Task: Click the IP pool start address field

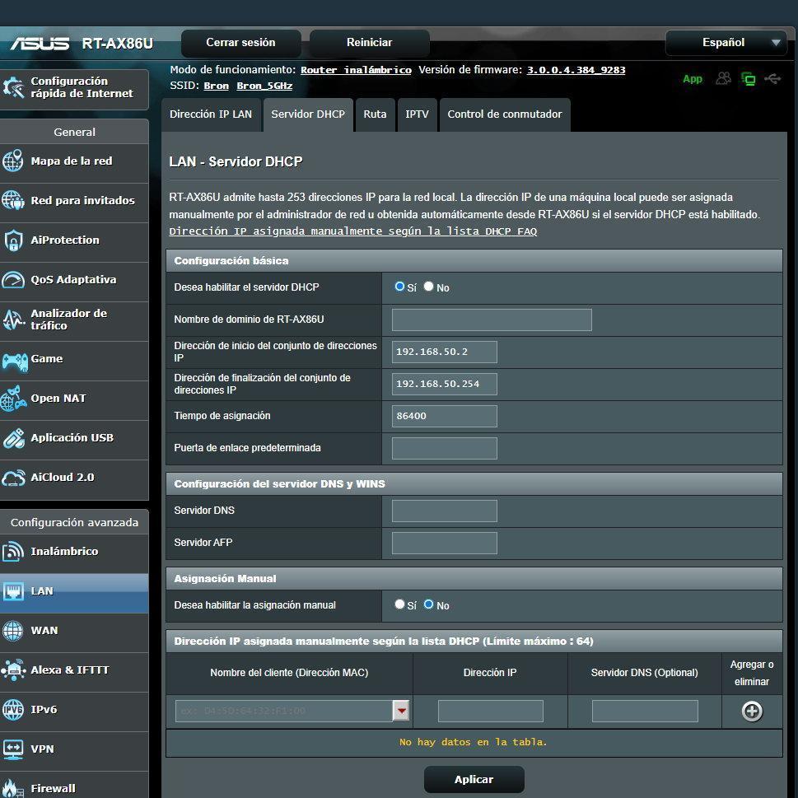Action: point(445,352)
